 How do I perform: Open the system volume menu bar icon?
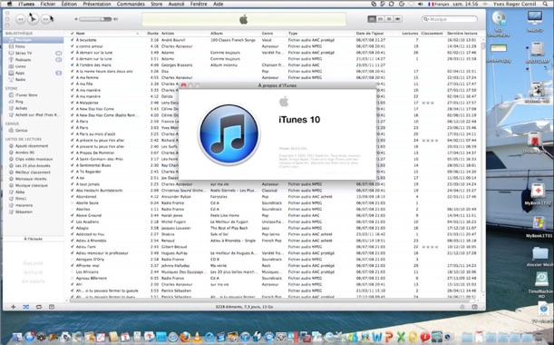click(420, 4)
